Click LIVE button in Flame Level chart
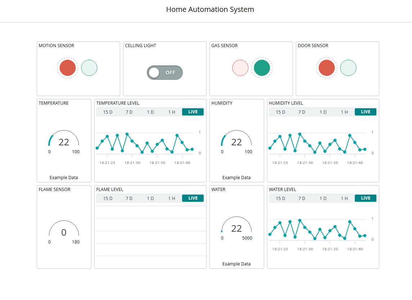This screenshot has width=412, height=300. (193, 198)
